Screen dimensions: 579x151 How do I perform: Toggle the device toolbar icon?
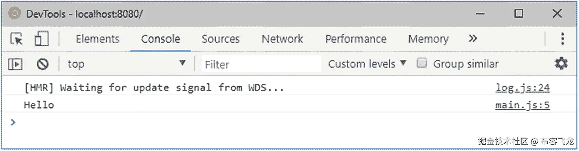pyautogui.click(x=42, y=39)
